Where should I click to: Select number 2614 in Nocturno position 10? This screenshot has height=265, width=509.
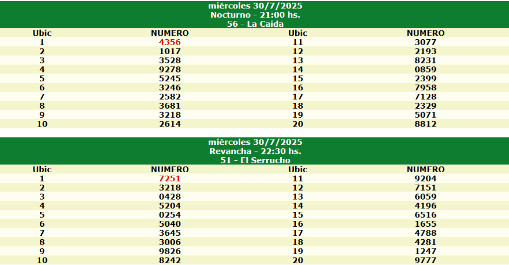[170, 124]
